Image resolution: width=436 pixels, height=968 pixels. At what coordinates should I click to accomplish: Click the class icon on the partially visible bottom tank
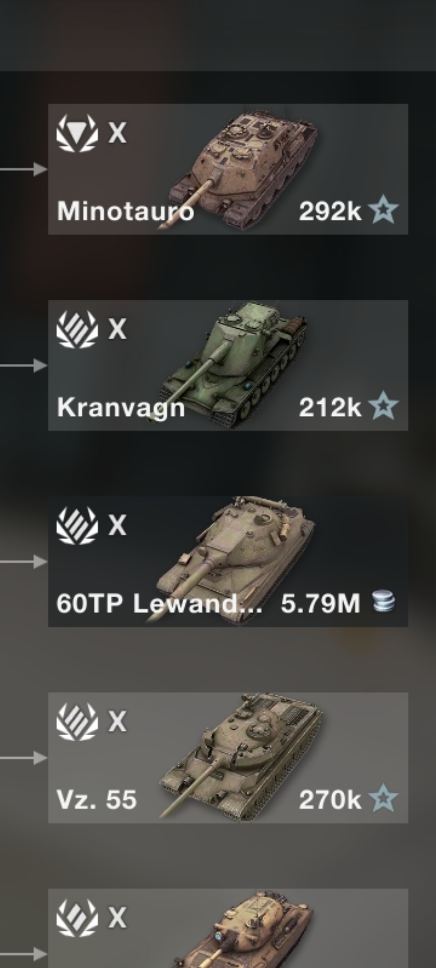77,918
